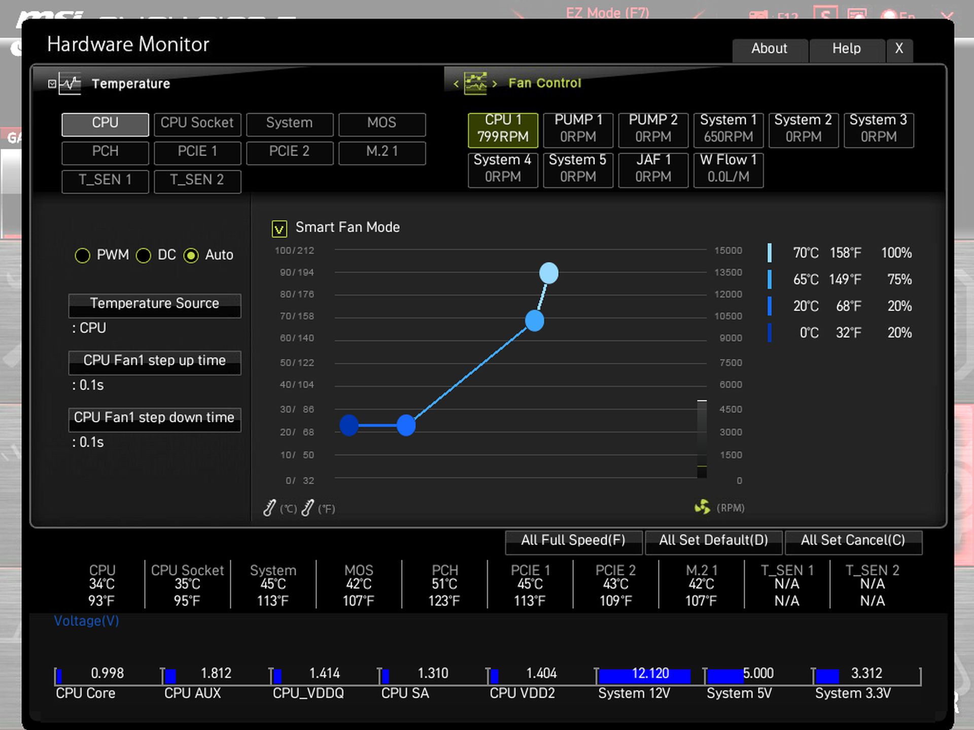The width and height of the screenshot is (974, 730).
Task: Uncheck the Smart Fan Mode checkbox
Action: 279,229
